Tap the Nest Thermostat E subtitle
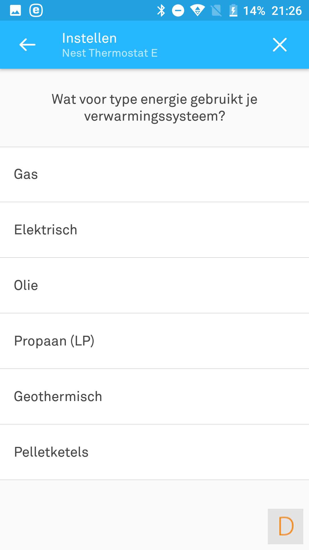Screen dimensions: 309x550 point(110,53)
